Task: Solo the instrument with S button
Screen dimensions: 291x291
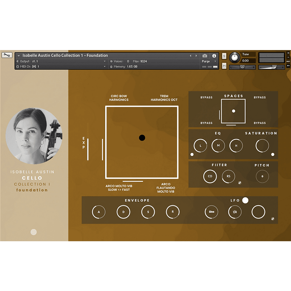Action: (x=224, y=56)
